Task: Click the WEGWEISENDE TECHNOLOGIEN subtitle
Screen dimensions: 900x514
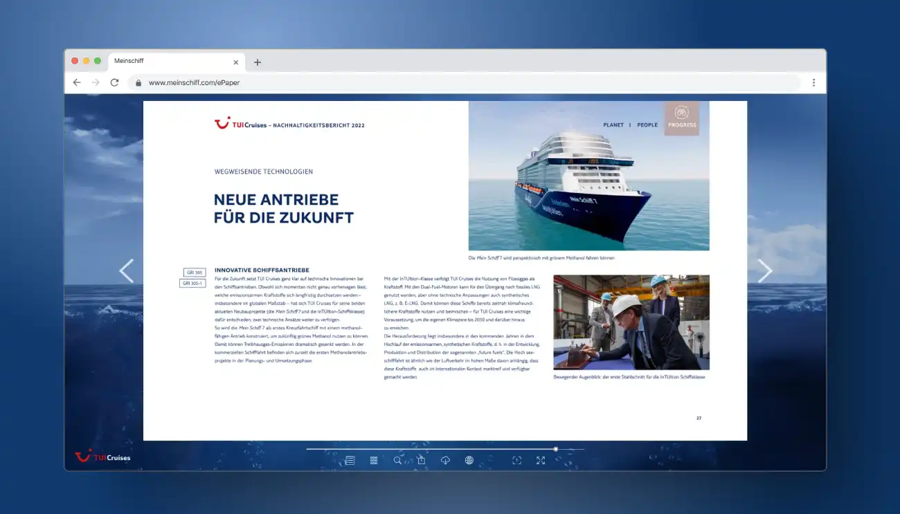Action: tap(264, 172)
